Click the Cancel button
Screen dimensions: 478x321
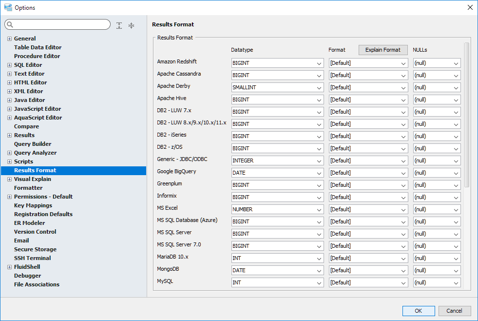(x=455, y=311)
